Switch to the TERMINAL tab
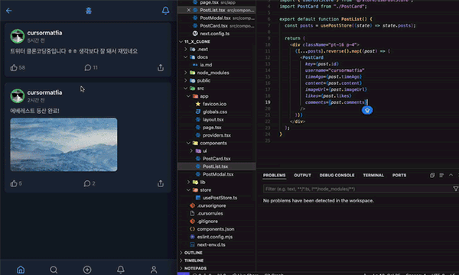Image resolution: width=459 pixels, height=275 pixels. tap(373, 176)
